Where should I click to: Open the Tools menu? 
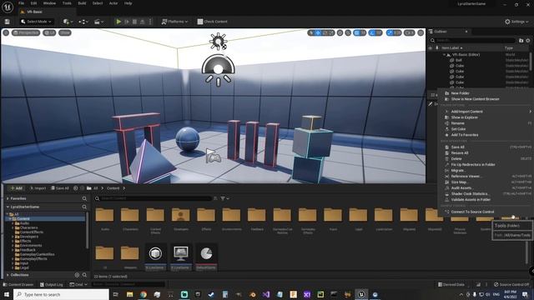(x=67, y=3)
